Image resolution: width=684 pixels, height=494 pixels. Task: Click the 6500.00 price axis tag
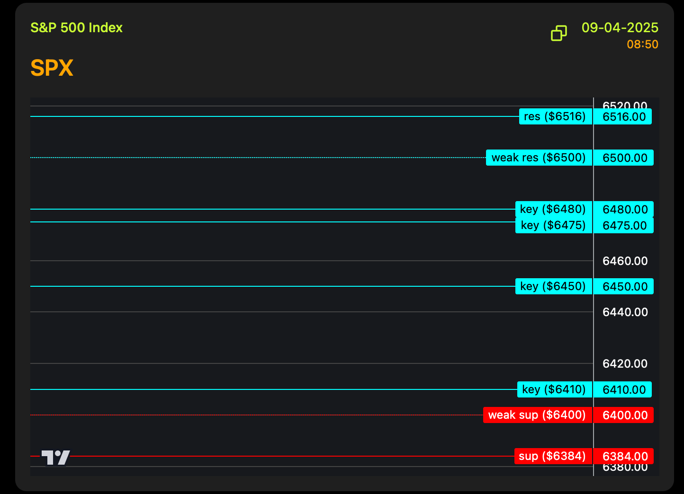tap(624, 158)
